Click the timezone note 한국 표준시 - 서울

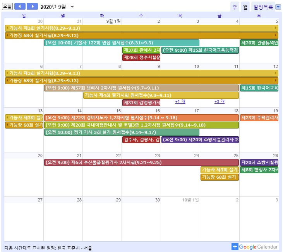tap(75, 248)
